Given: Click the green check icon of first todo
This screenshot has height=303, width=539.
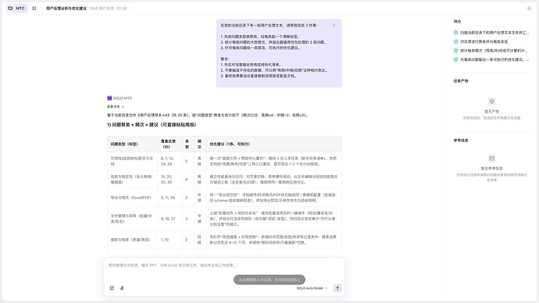Looking at the screenshot, I should coord(456,33).
